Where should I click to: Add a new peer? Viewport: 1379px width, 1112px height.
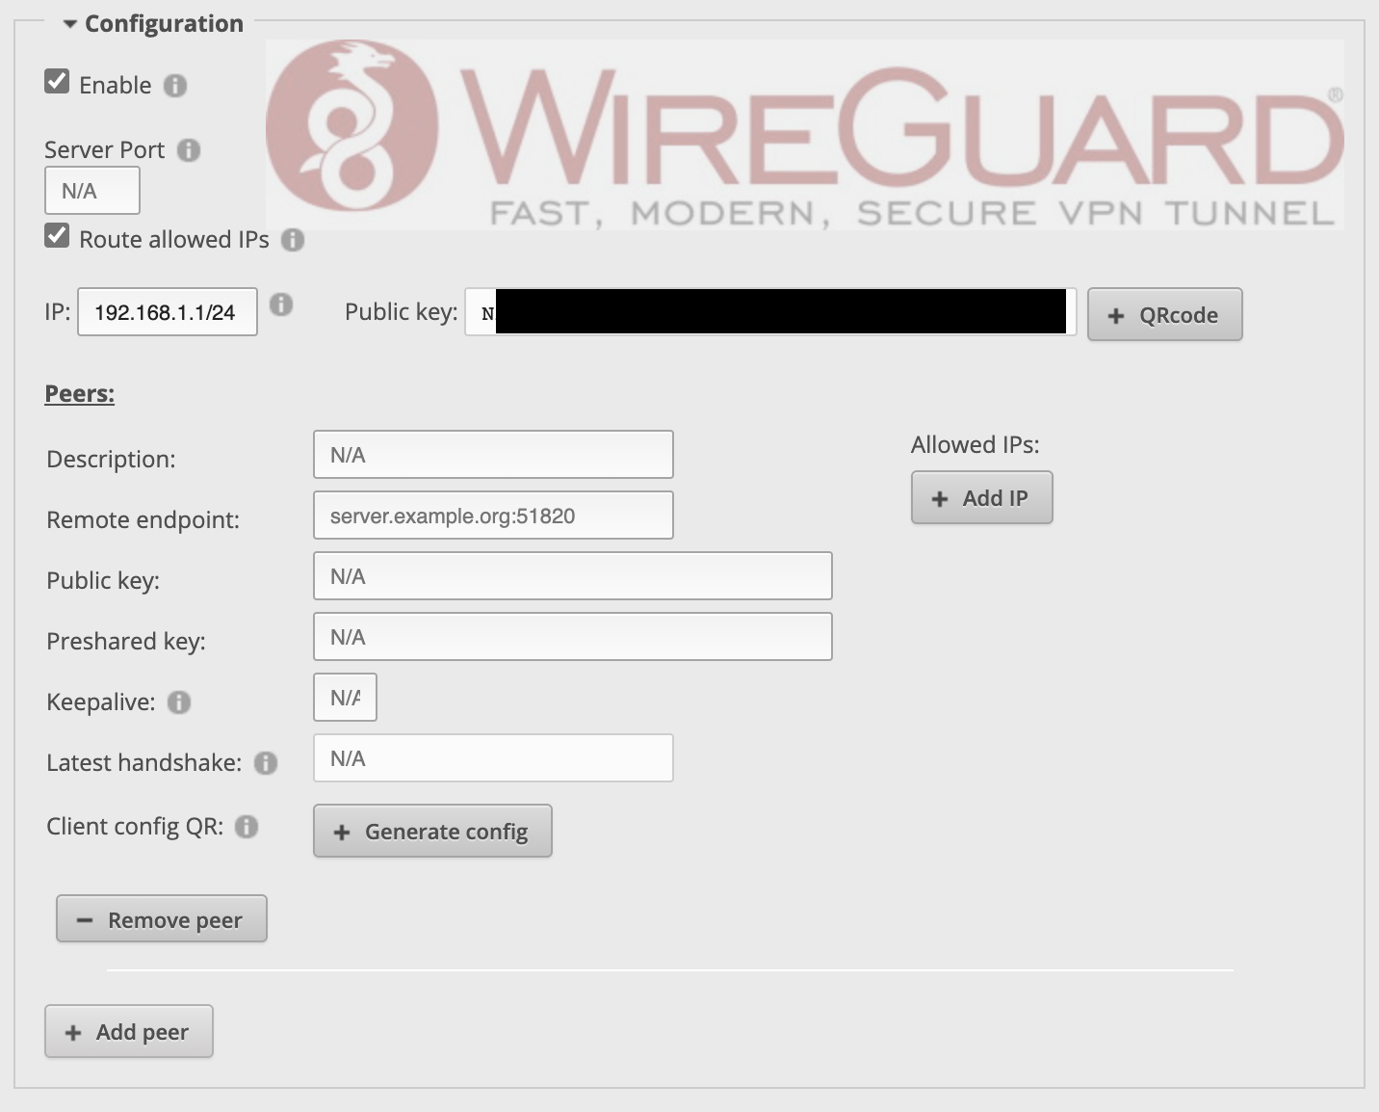click(129, 1031)
